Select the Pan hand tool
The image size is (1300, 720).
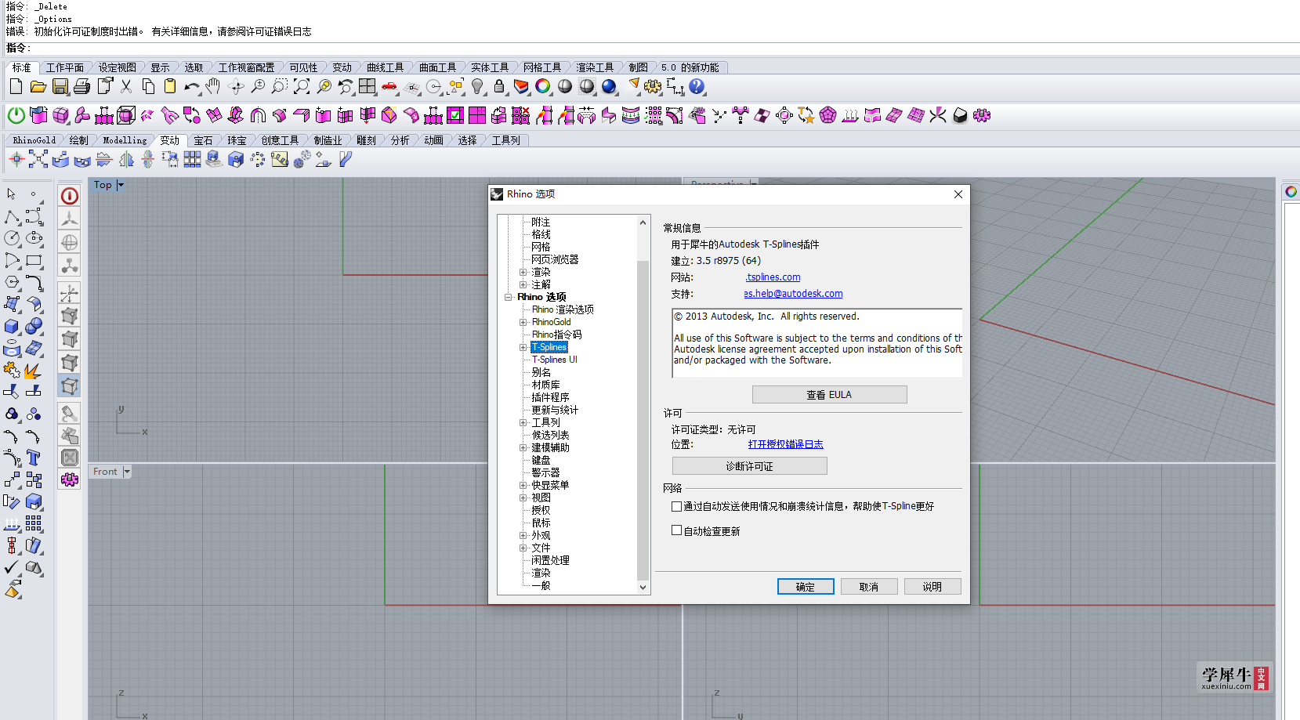tap(213, 87)
